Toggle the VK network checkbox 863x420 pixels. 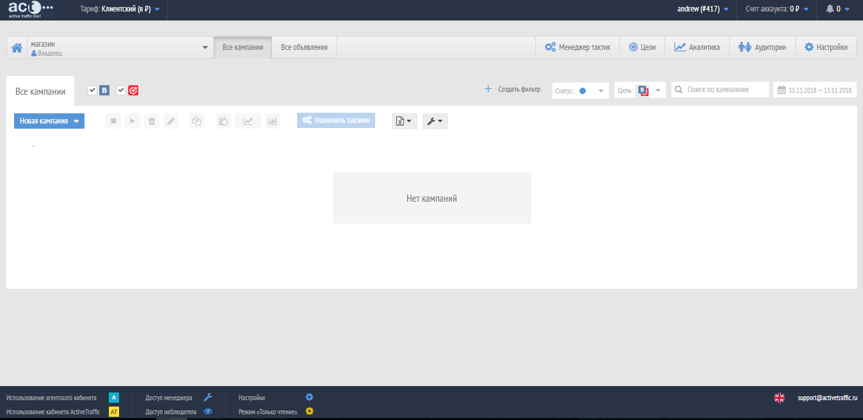pyautogui.click(x=92, y=90)
